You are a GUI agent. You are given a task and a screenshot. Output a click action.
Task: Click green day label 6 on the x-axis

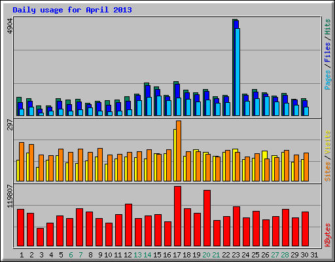(71, 255)
